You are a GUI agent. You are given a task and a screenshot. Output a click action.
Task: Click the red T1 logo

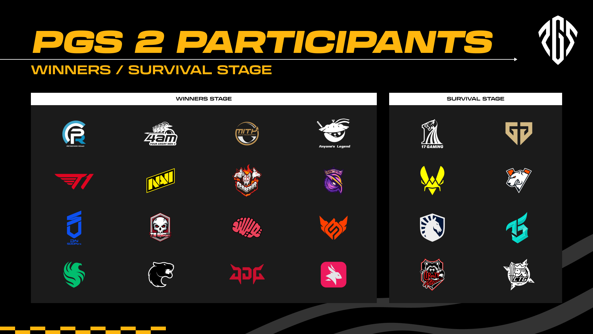74,181
